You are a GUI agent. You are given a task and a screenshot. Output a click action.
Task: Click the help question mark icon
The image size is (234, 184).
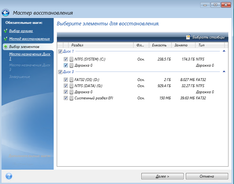(9, 176)
